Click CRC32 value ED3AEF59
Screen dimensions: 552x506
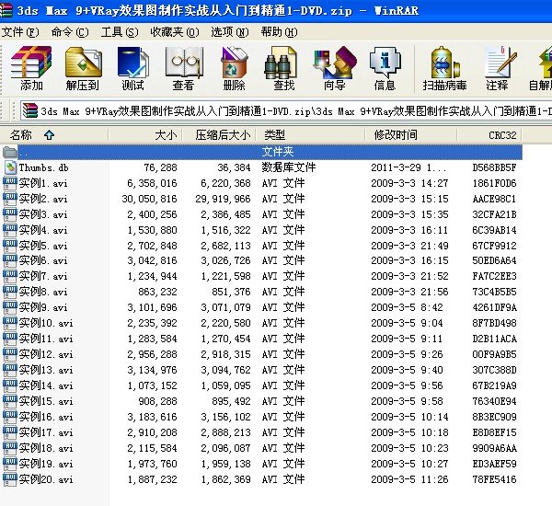(494, 464)
